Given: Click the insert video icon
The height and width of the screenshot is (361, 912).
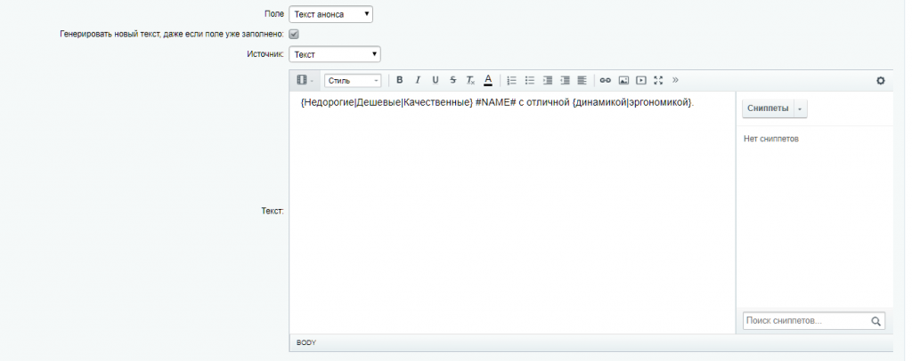Looking at the screenshot, I should point(641,80).
